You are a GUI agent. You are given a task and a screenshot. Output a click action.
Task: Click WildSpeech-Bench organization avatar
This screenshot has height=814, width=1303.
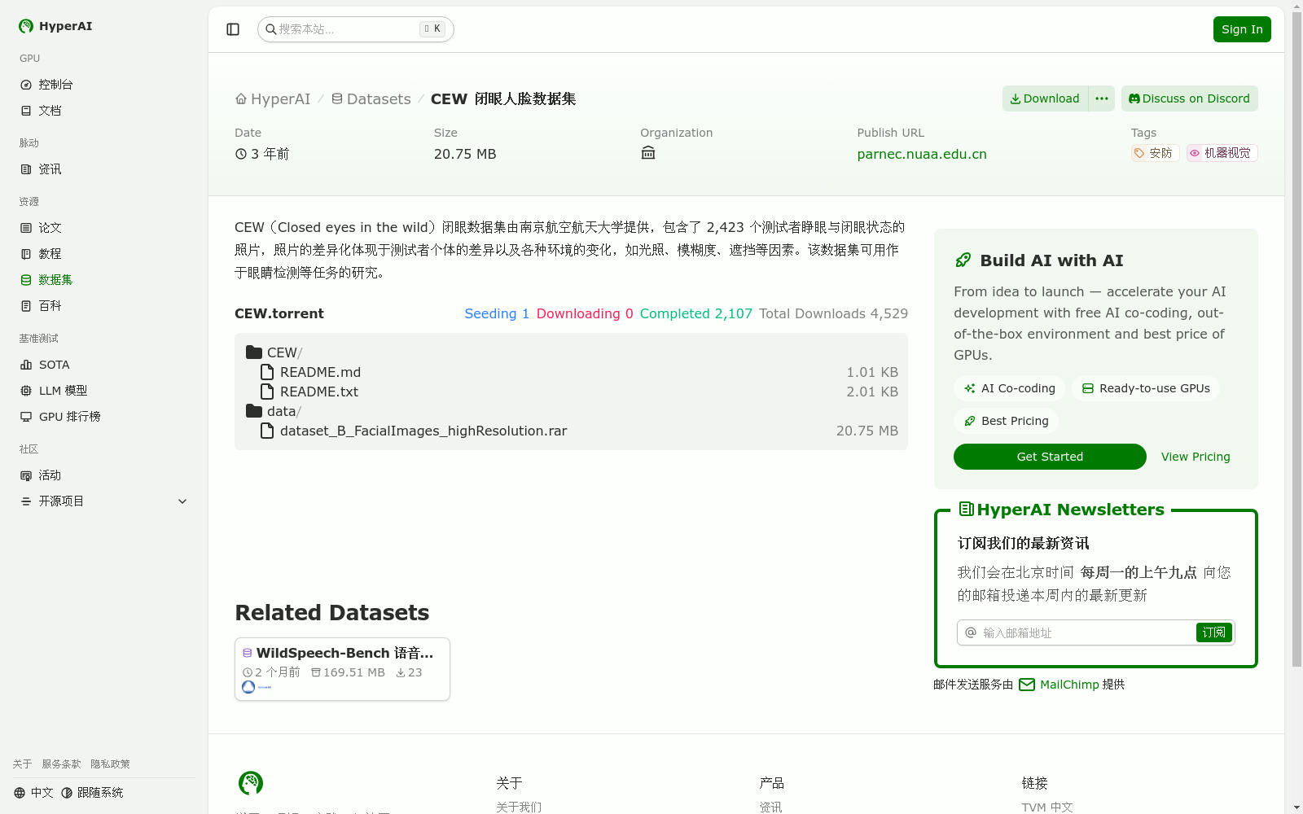pyautogui.click(x=248, y=687)
